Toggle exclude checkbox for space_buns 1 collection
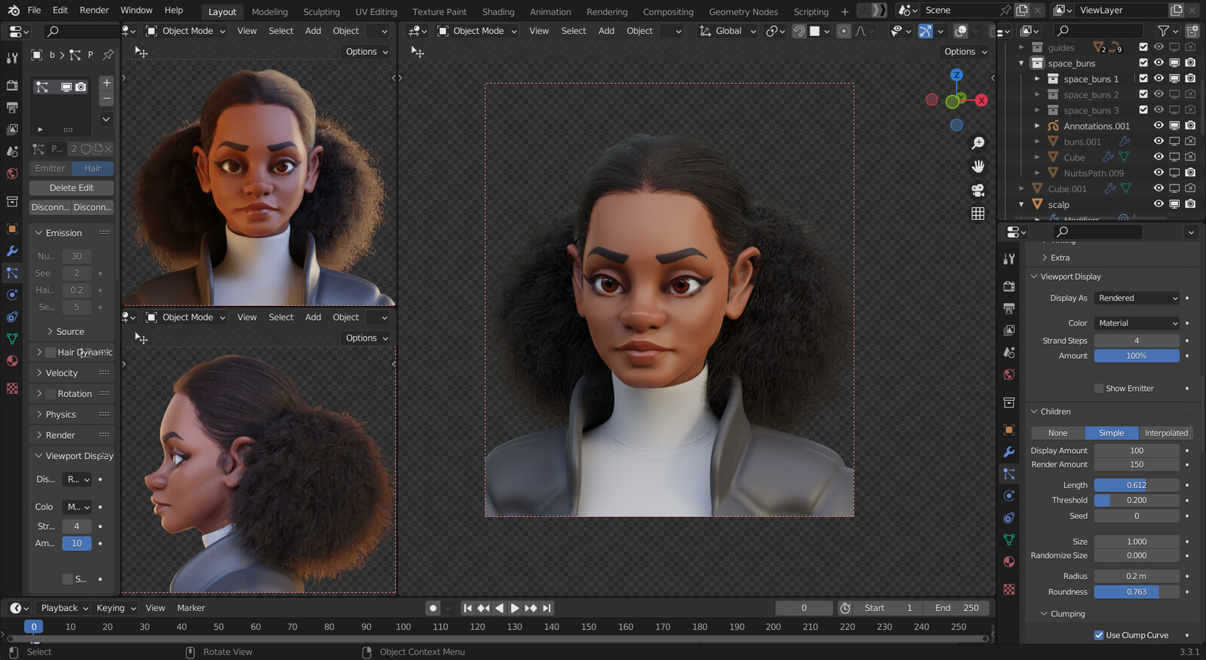 (x=1143, y=78)
